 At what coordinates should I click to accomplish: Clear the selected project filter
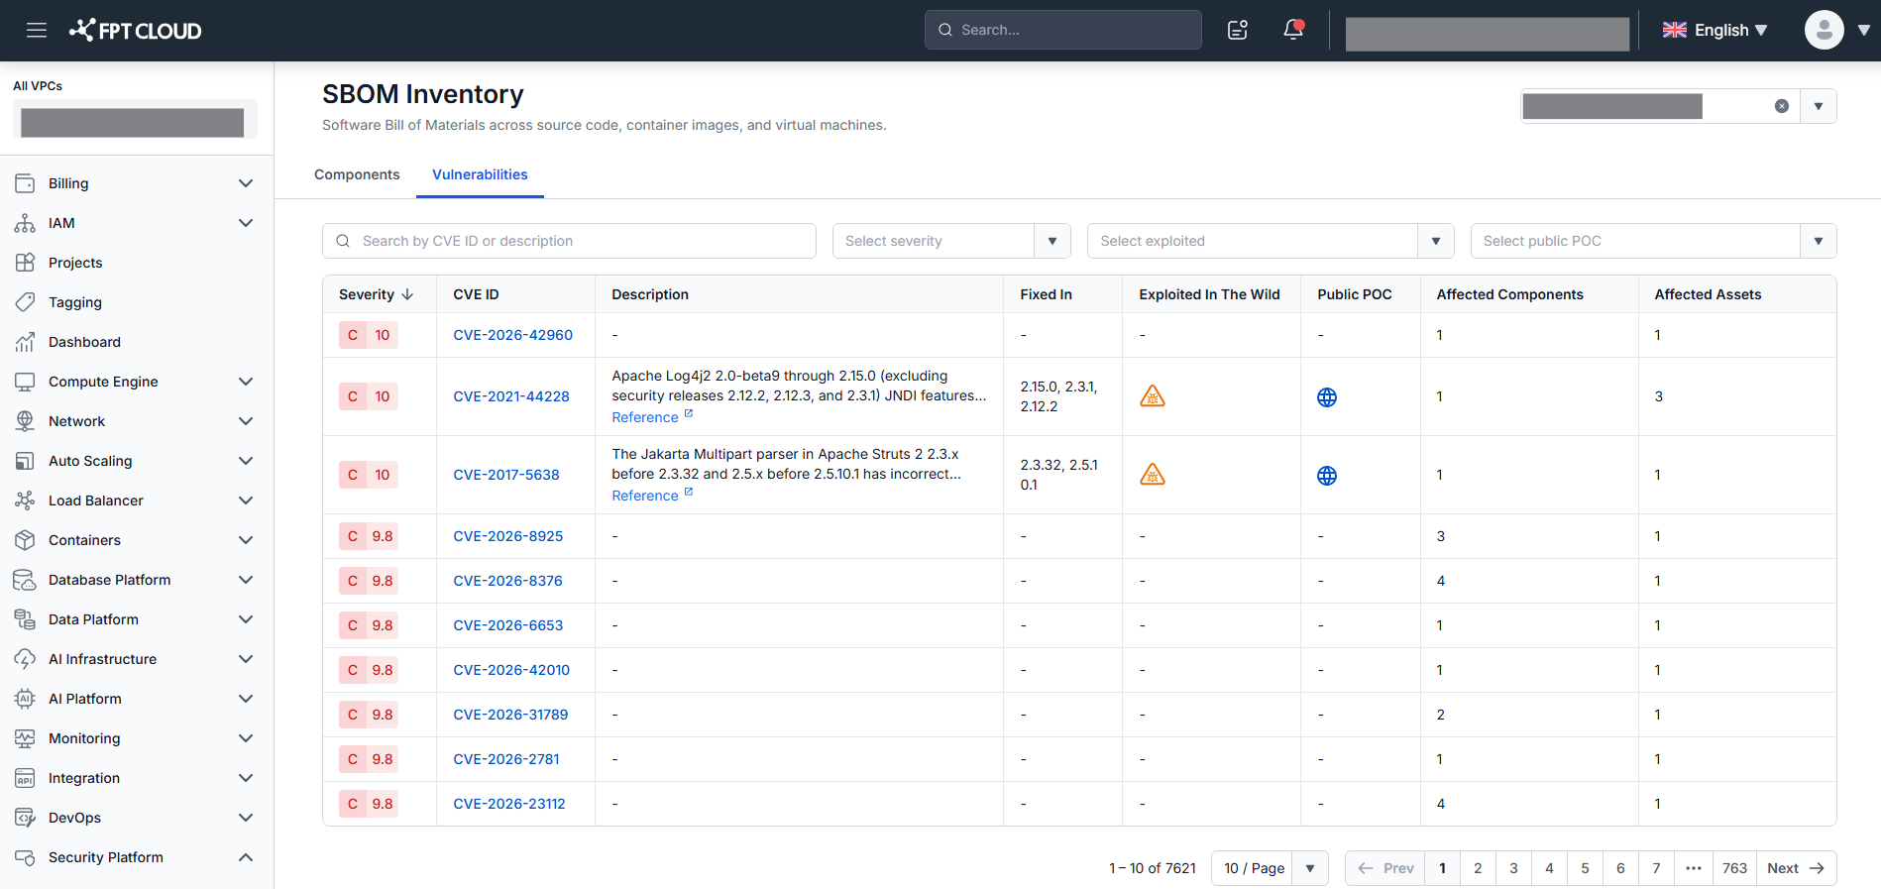click(1782, 106)
